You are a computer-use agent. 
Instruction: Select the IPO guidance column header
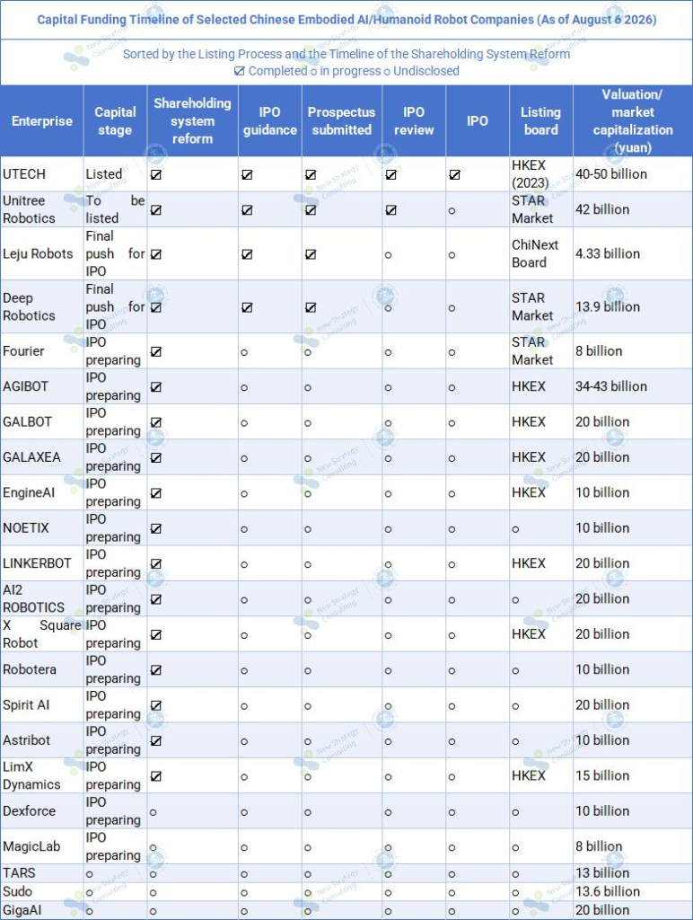point(269,121)
